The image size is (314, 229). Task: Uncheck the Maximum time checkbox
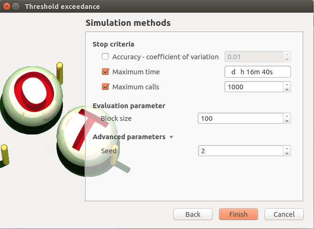105,72
